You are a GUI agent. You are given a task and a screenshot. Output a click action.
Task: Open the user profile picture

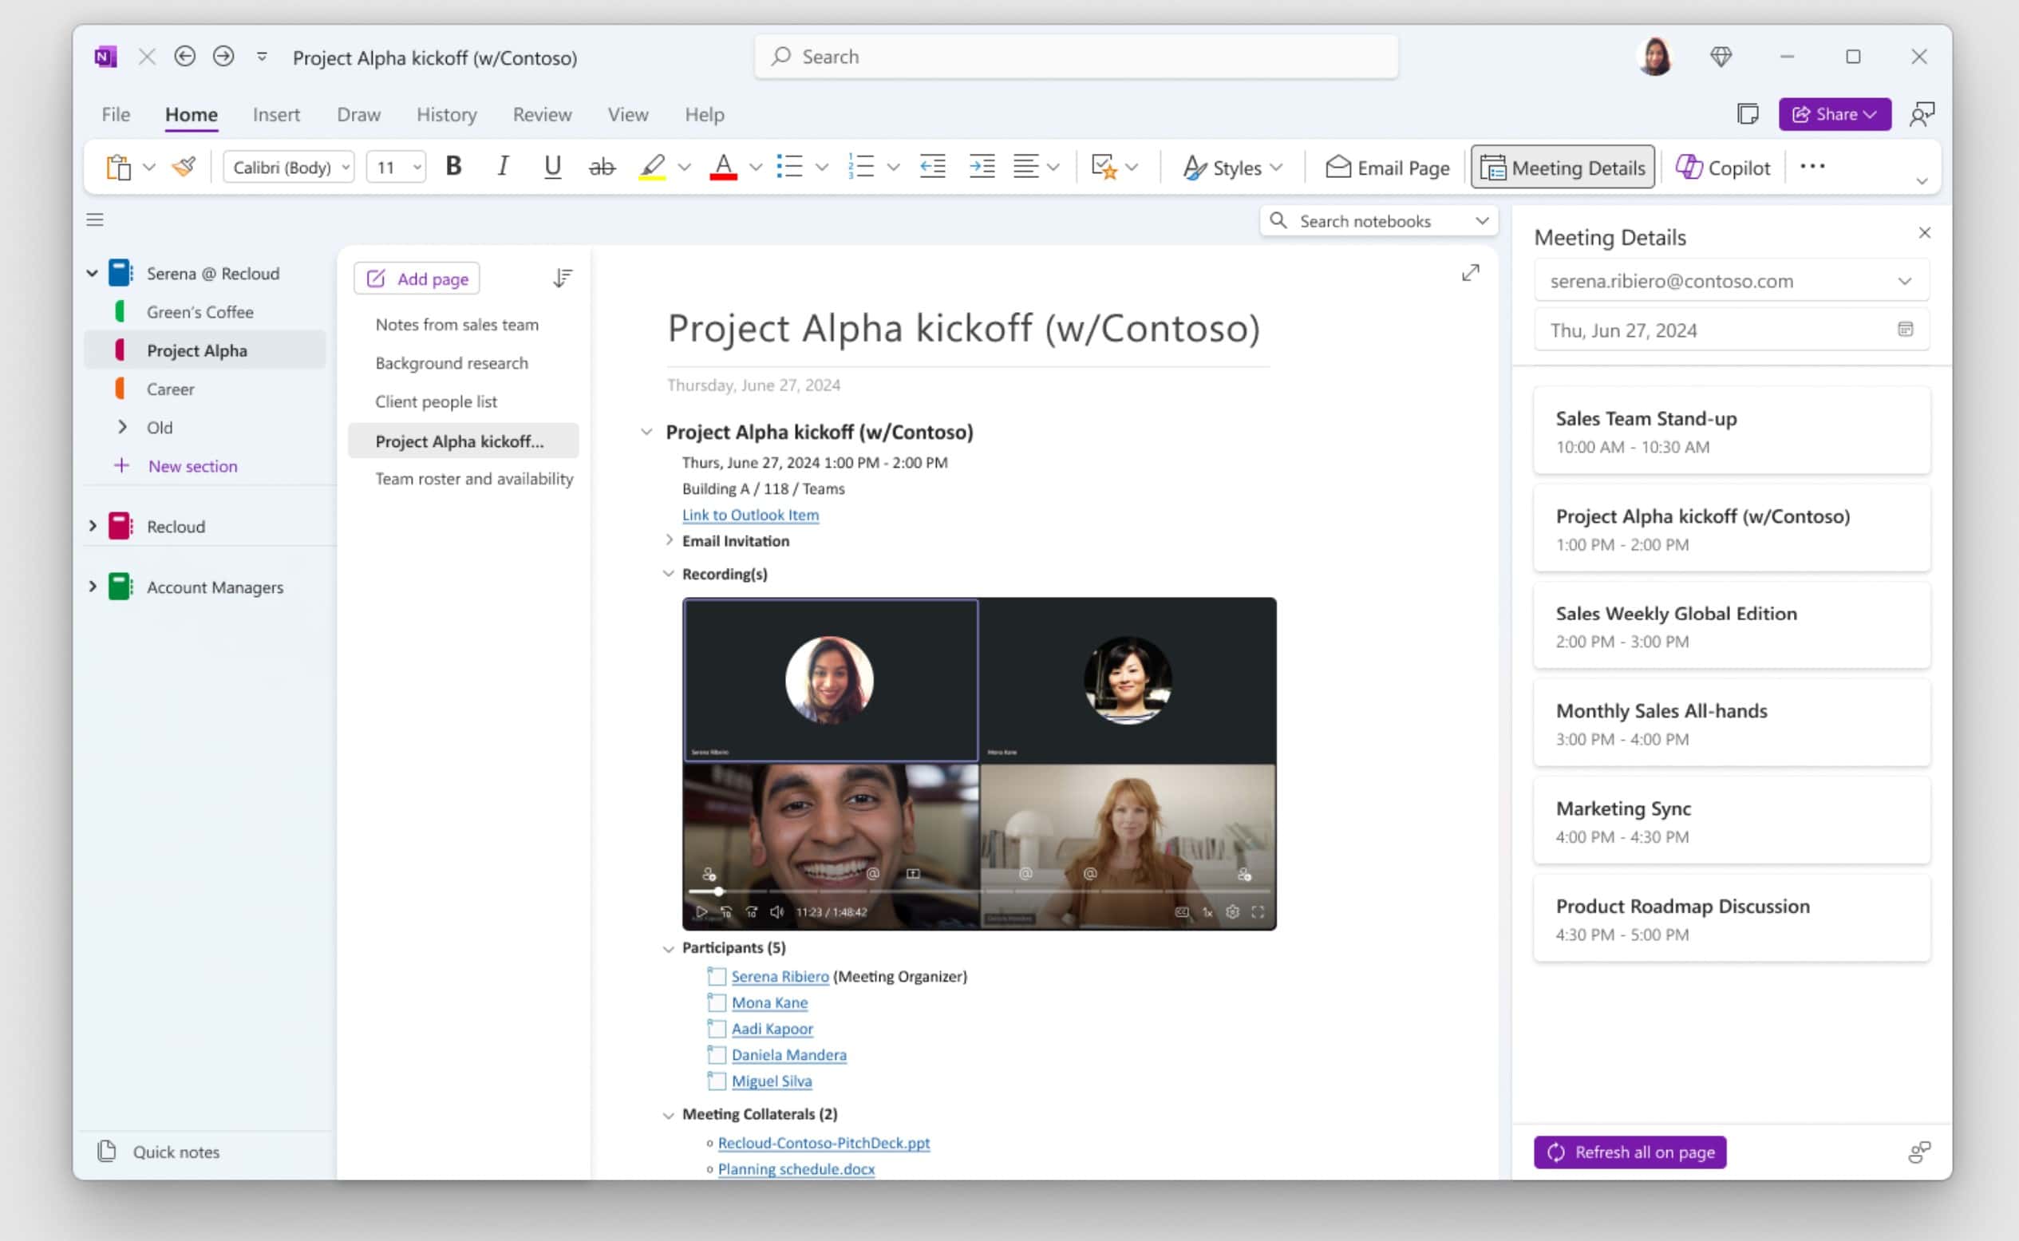(1654, 57)
